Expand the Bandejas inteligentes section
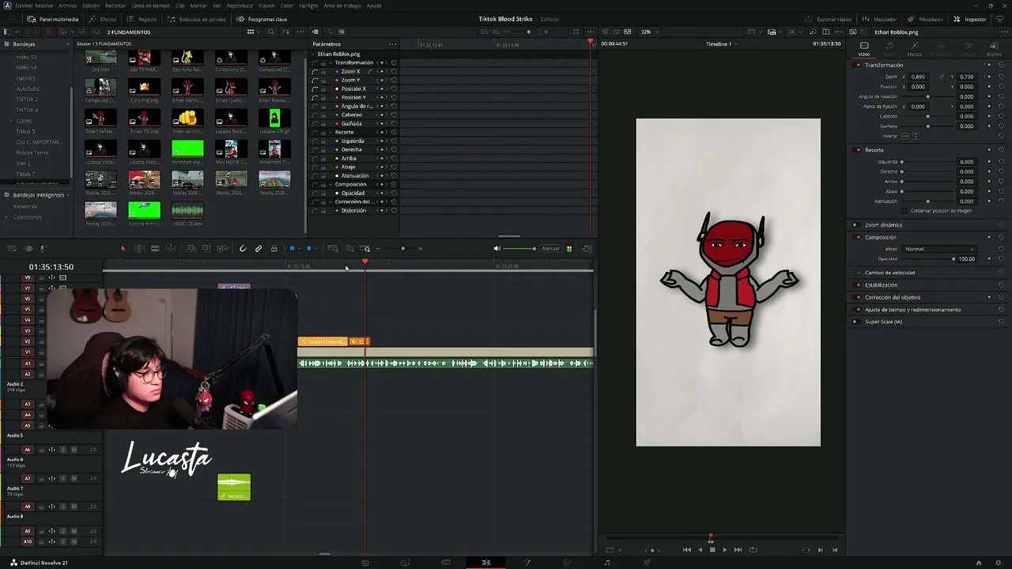 tap(39, 194)
